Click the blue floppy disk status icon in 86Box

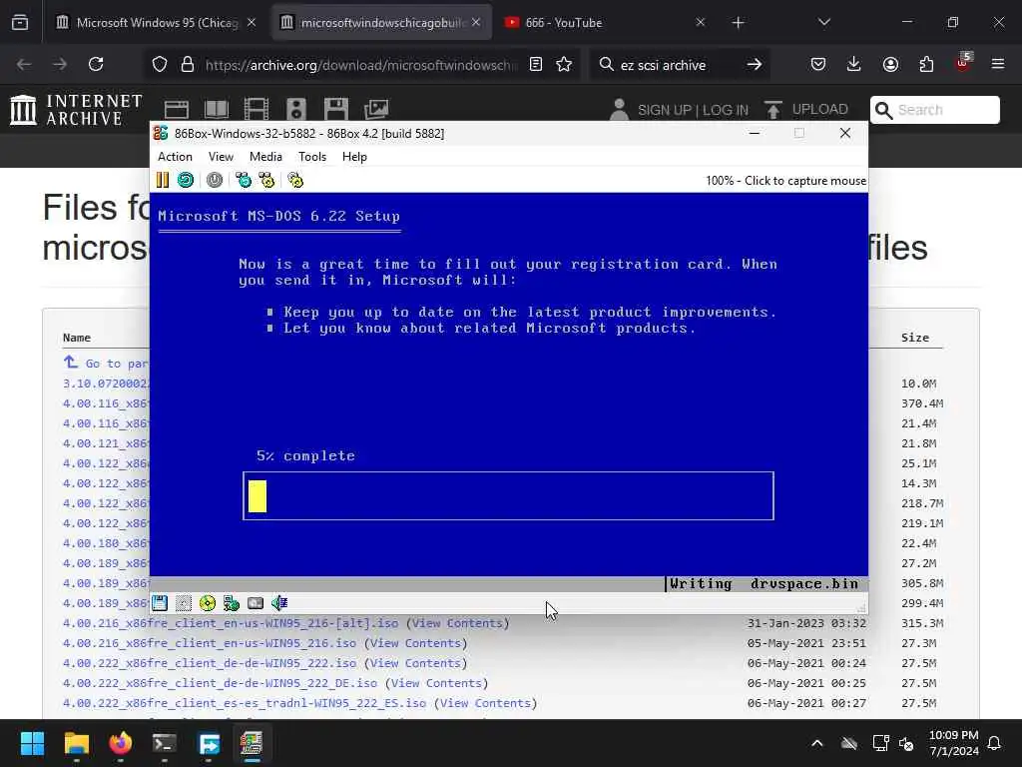(x=160, y=603)
